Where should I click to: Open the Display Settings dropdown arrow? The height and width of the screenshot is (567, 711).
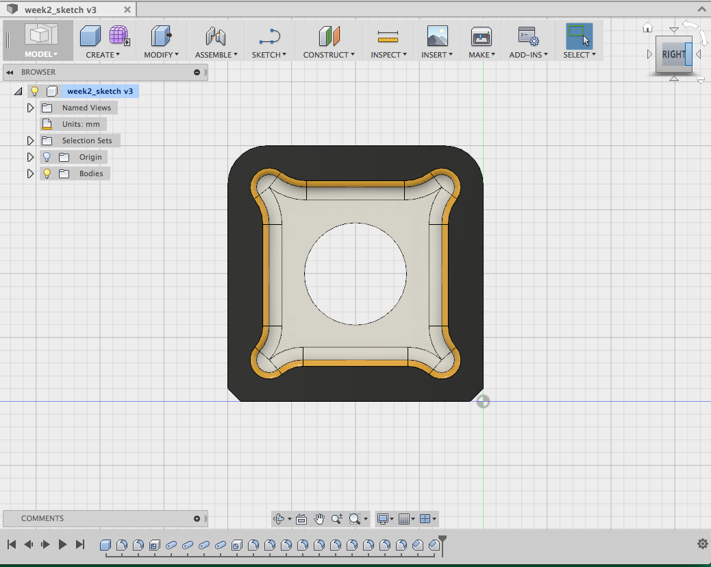[x=392, y=519]
